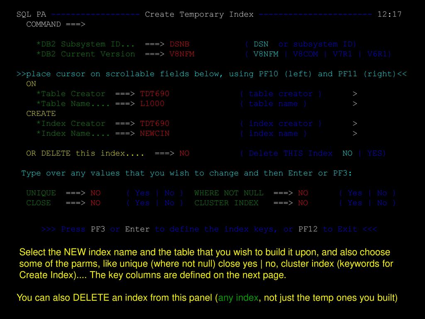Click the DELETE this index NO field
This screenshot has height=319, width=425.
point(184,153)
